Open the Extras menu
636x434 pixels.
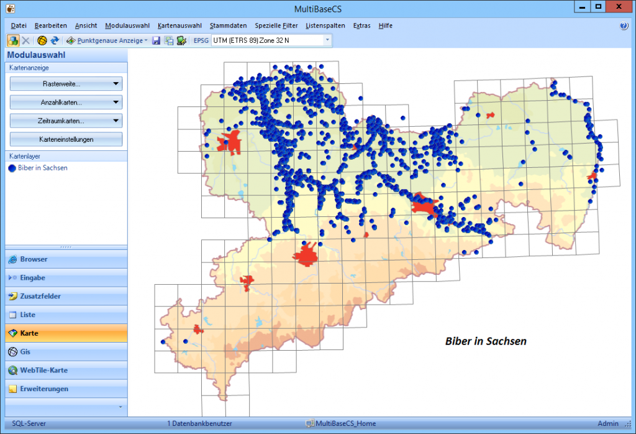[x=362, y=25]
